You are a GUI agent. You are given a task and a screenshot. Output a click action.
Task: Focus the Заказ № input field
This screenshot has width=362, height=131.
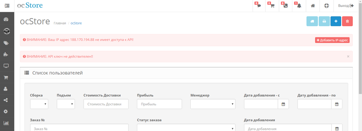[x=79, y=128]
